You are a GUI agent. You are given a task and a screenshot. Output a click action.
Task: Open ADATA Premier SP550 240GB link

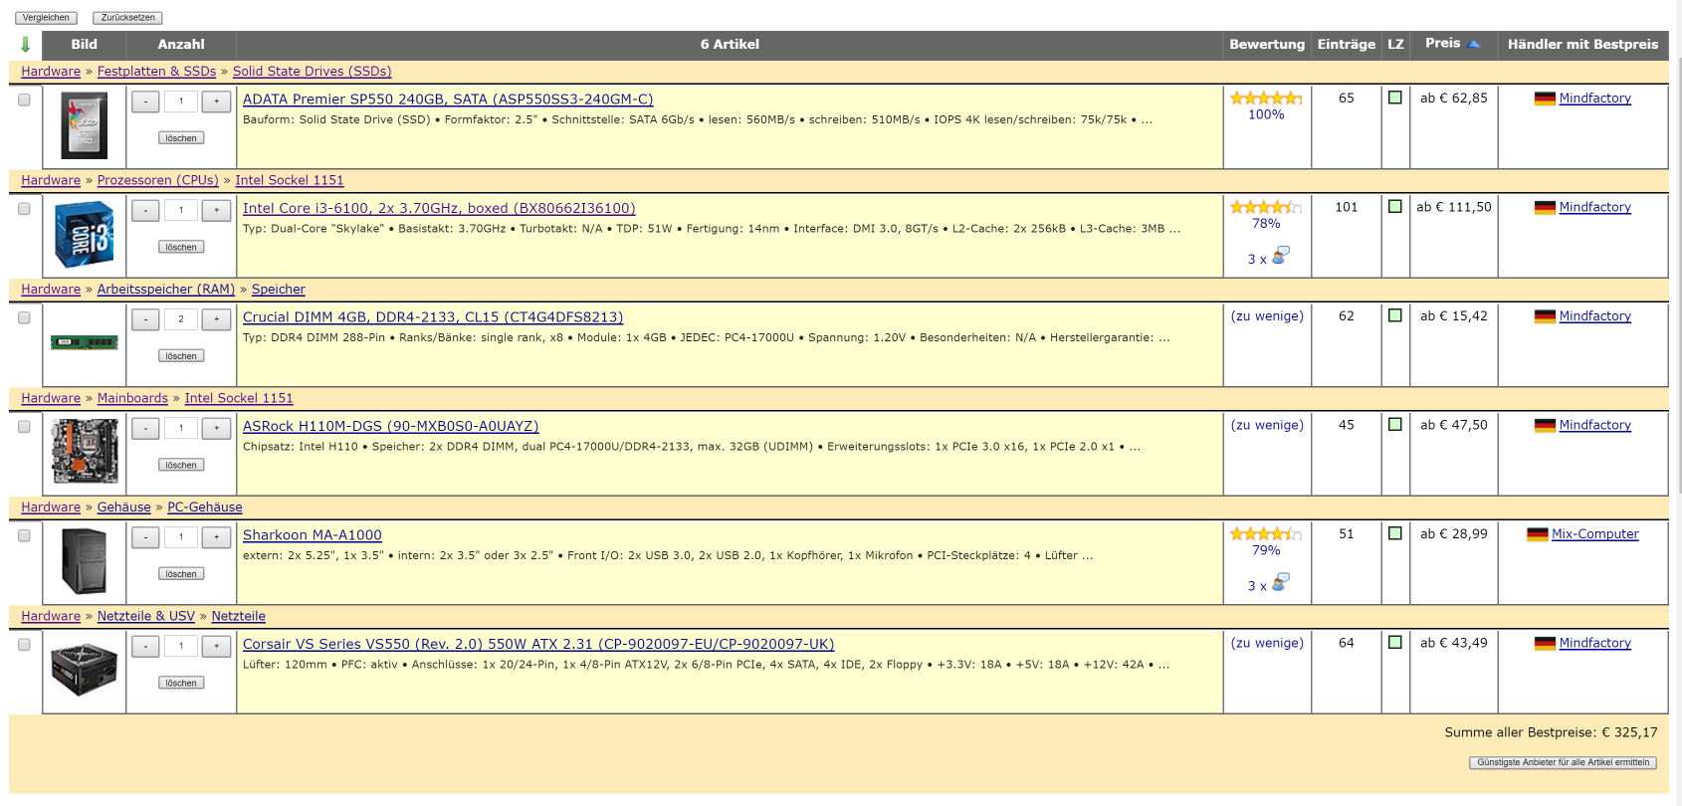pyautogui.click(x=448, y=100)
